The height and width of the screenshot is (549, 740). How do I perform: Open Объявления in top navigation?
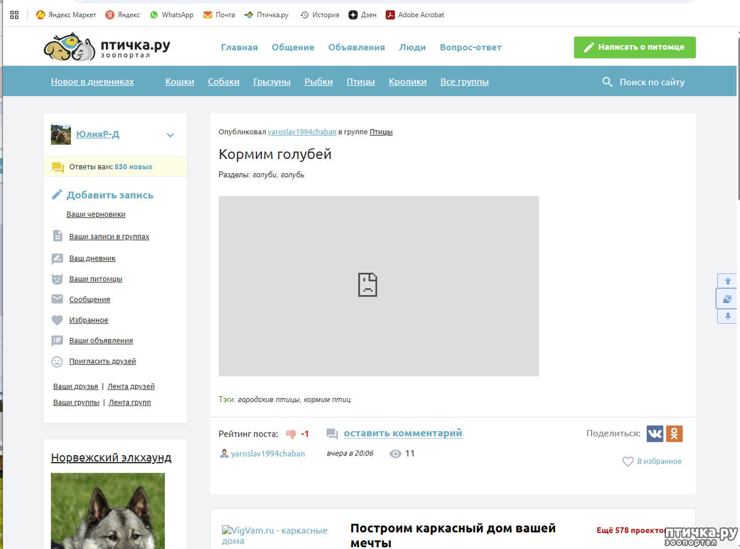tap(356, 47)
